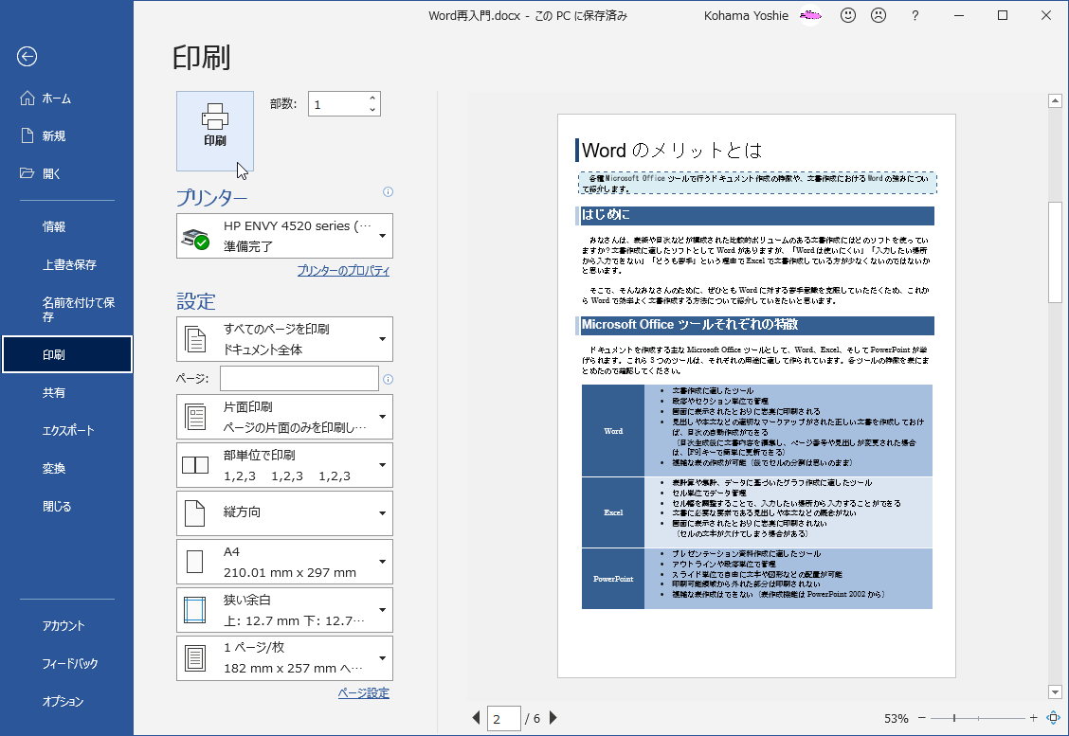Image resolution: width=1069 pixels, height=736 pixels.
Task: Click the user profile avatar
Action: pyautogui.click(x=810, y=15)
